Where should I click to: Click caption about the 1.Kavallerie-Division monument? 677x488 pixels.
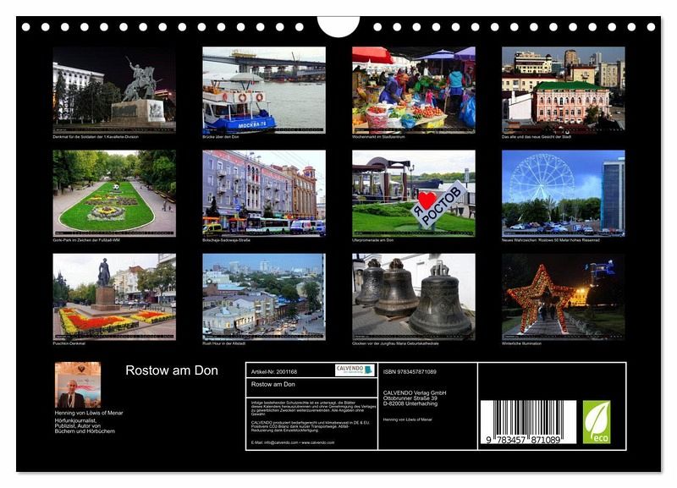tap(96, 137)
